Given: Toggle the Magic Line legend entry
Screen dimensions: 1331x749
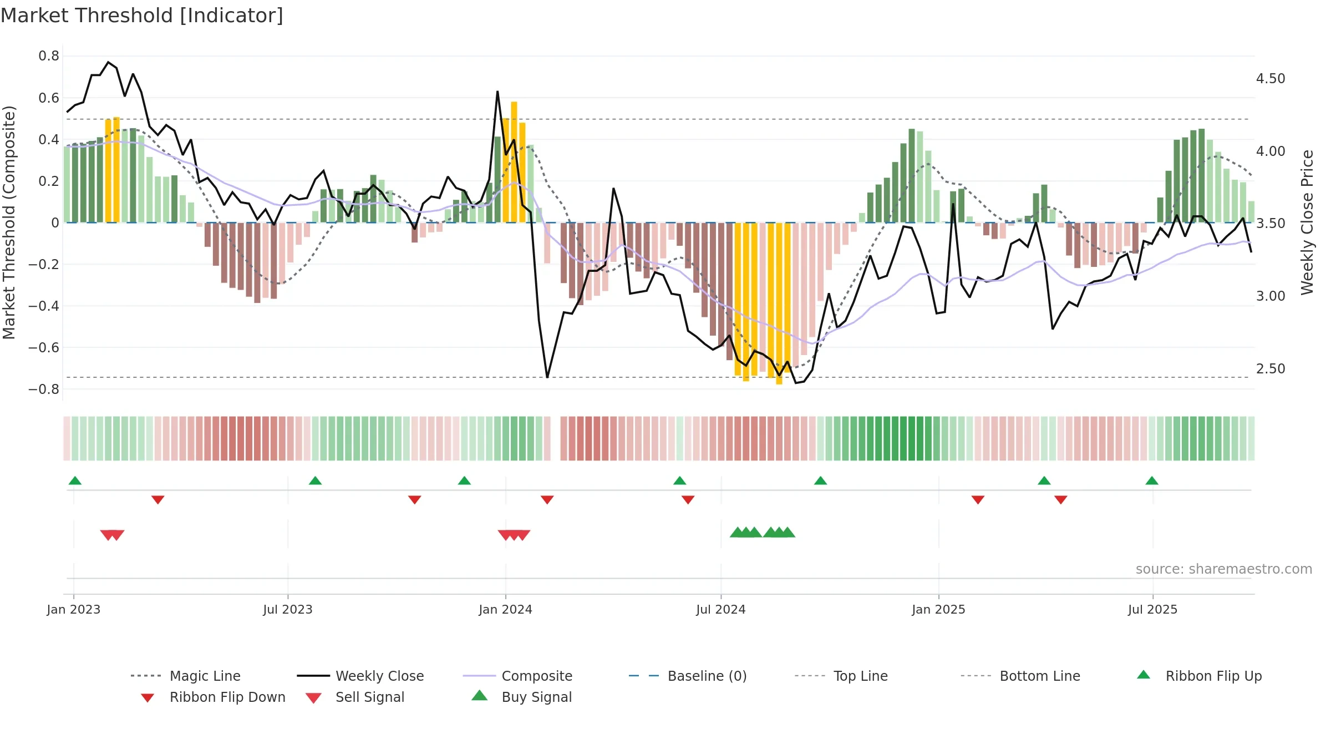Looking at the screenshot, I should pos(186,676).
